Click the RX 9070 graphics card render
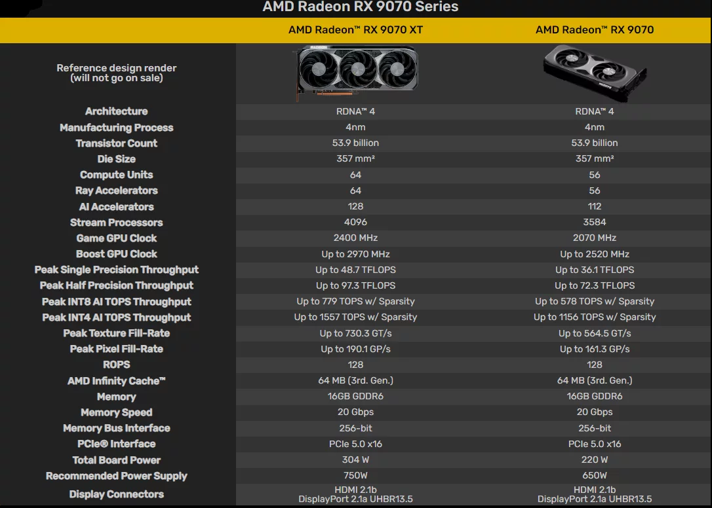The height and width of the screenshot is (508, 712). click(595, 72)
